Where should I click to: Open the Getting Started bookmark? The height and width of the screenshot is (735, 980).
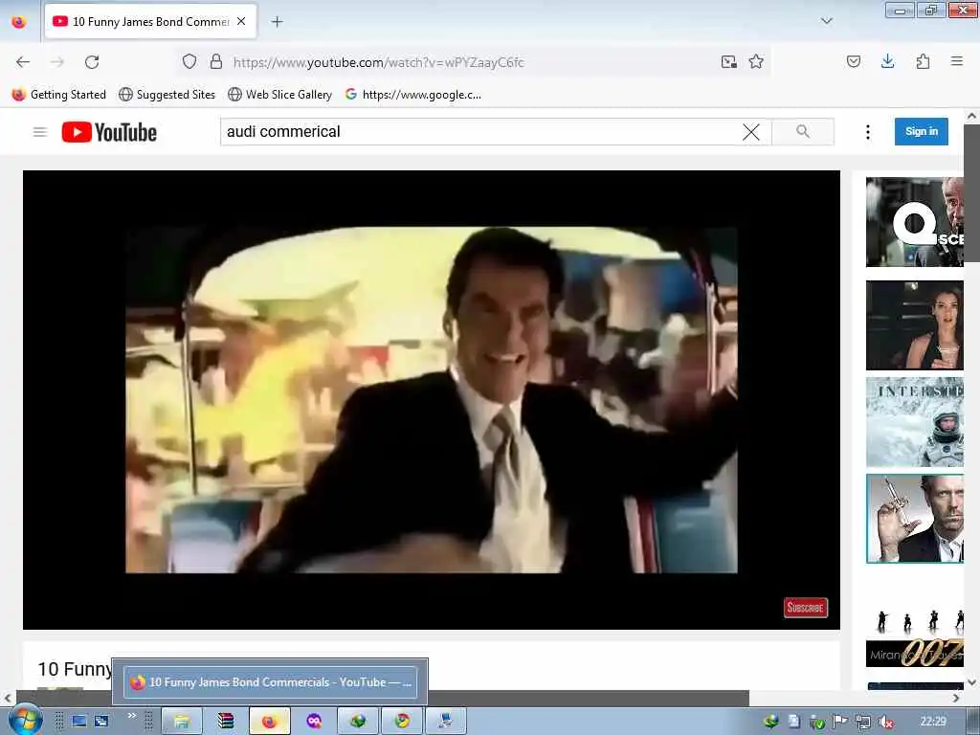pyautogui.click(x=59, y=95)
